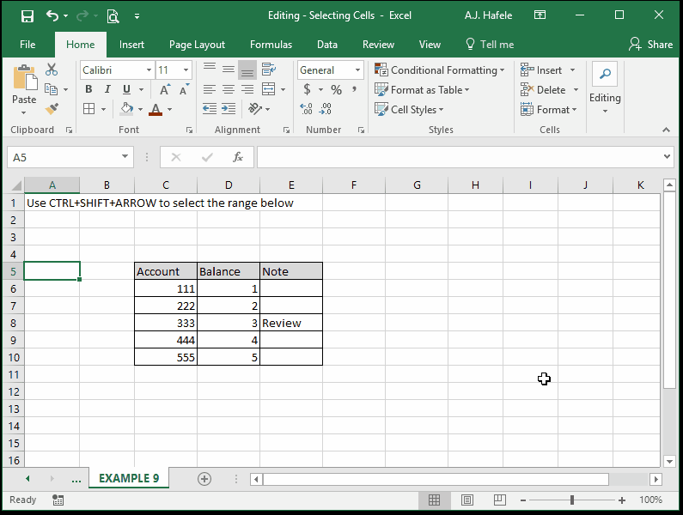The height and width of the screenshot is (515, 683).
Task: Click the Share button
Action: pyautogui.click(x=650, y=45)
